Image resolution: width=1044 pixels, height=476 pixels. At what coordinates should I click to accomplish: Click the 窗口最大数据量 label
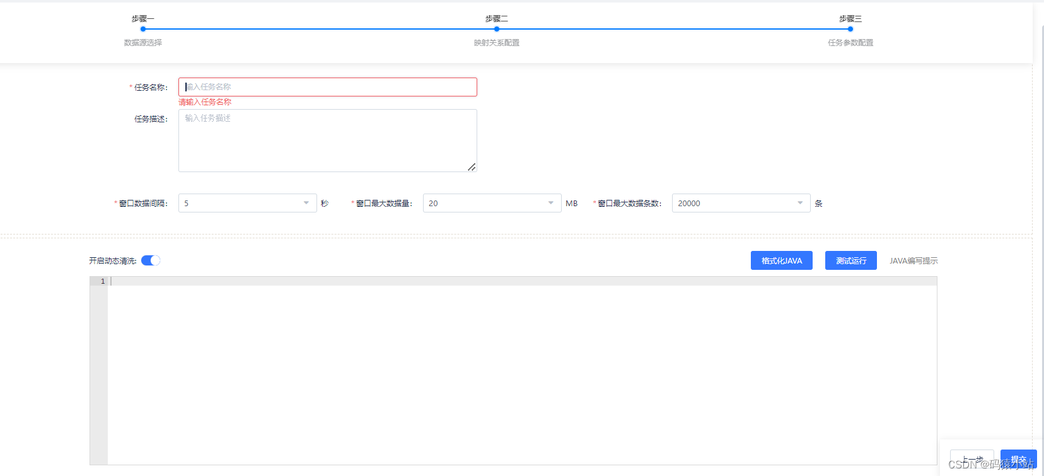[384, 204]
